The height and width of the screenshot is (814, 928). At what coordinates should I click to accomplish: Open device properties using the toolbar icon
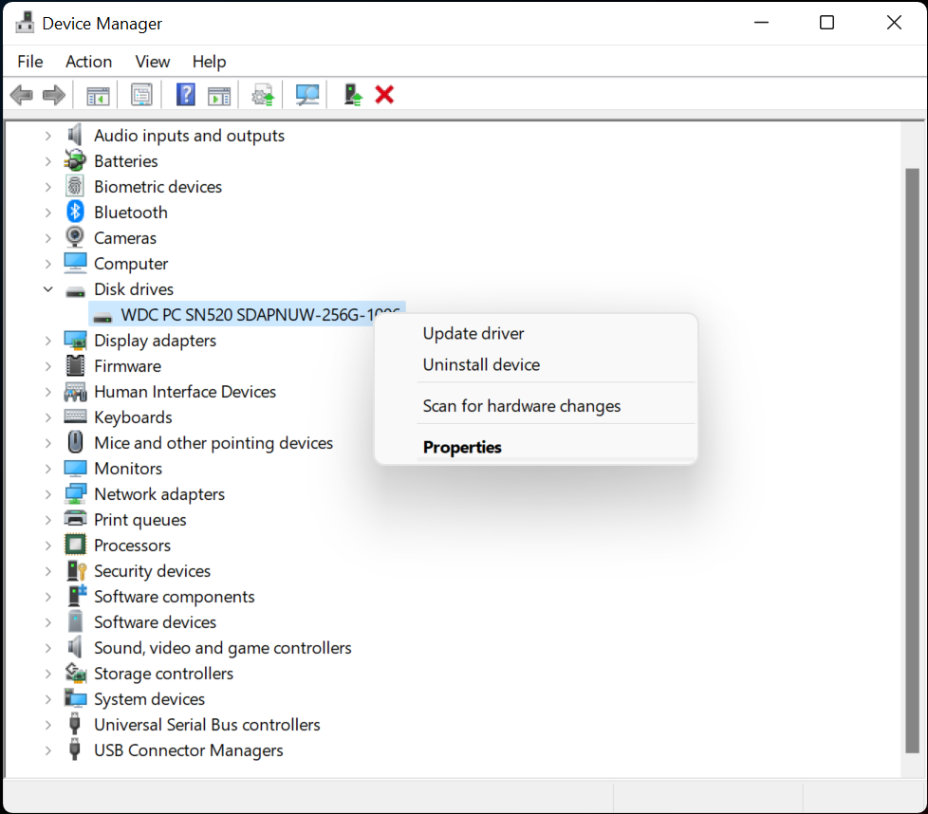(141, 94)
